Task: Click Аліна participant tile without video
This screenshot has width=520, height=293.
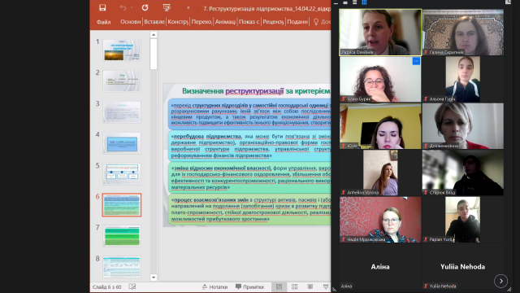Action: click(380, 266)
